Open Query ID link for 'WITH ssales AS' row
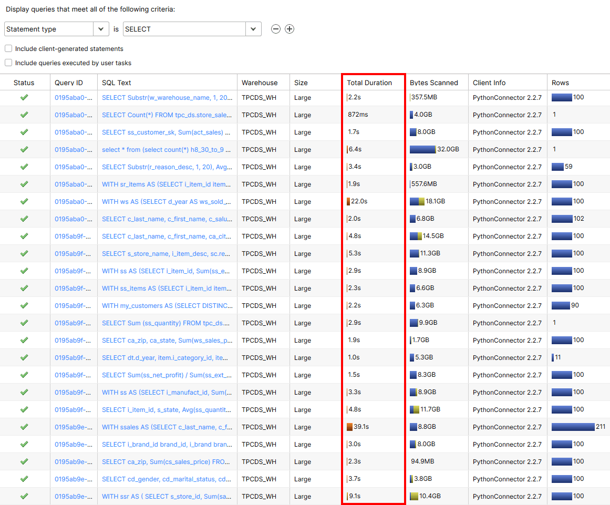 pyautogui.click(x=74, y=427)
